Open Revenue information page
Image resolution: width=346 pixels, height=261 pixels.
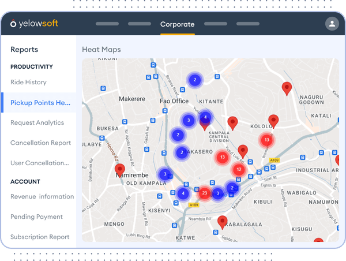coord(42,196)
